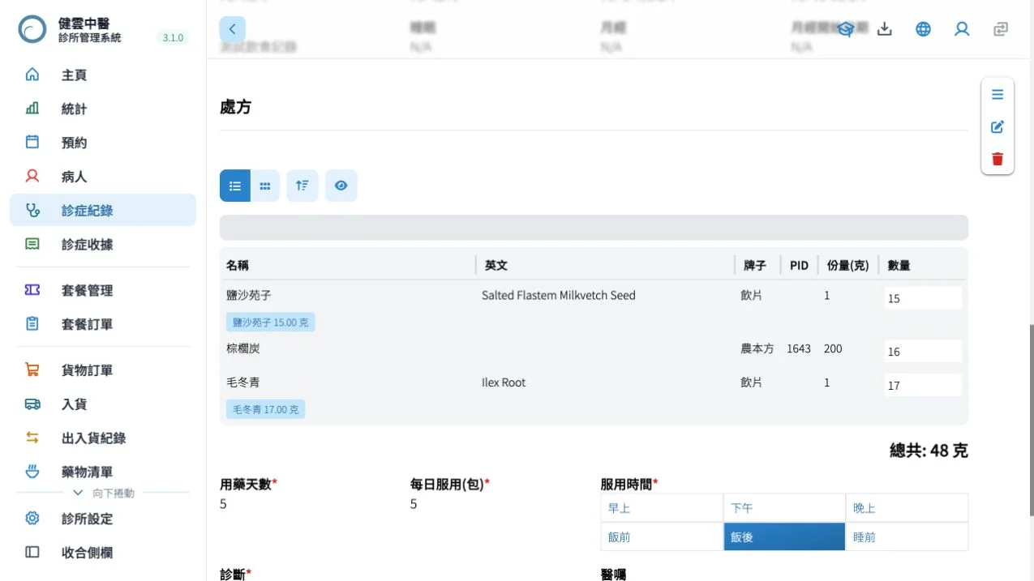Open 主頁 menu item

click(103, 75)
